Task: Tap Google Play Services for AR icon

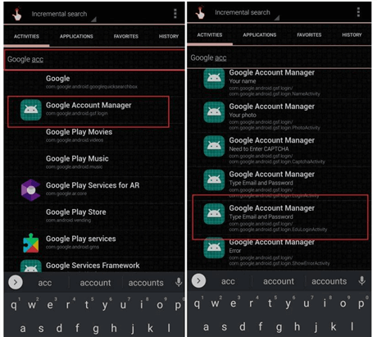Action: [31, 190]
